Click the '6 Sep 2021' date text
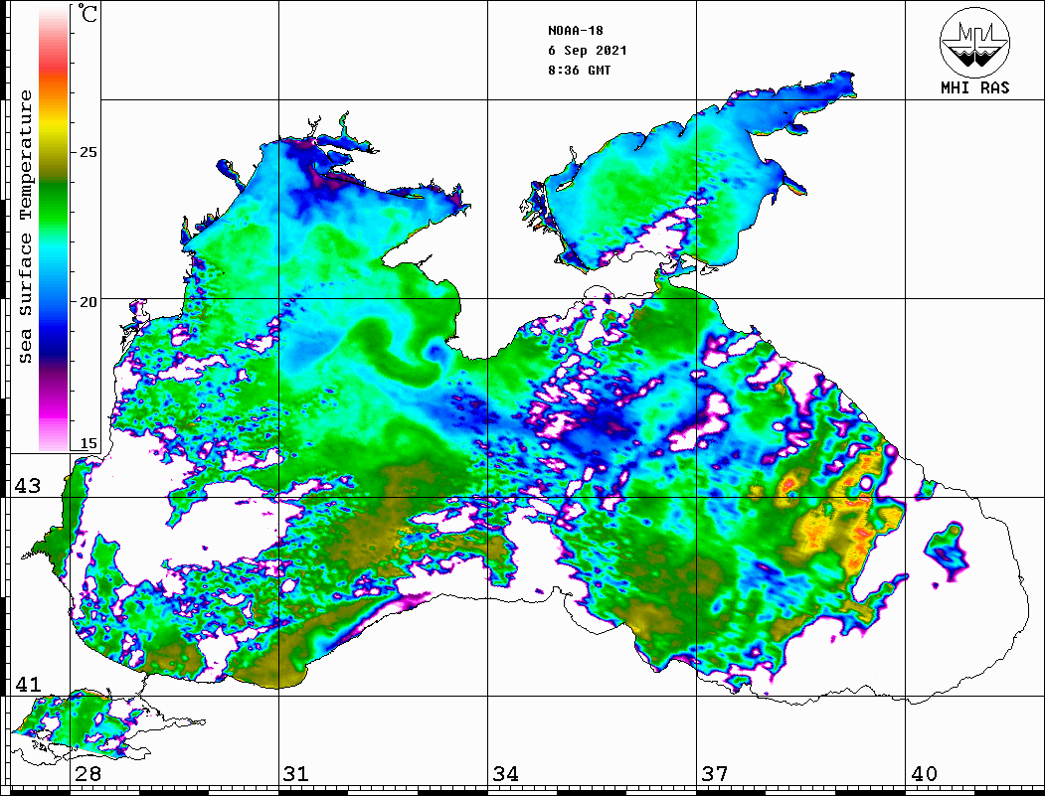This screenshot has height=796, width=1045. coord(588,51)
